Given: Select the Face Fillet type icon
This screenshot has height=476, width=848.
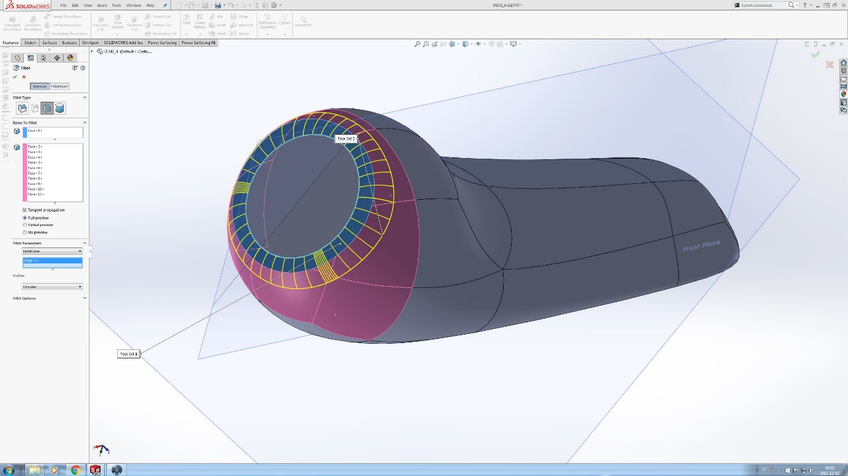Looking at the screenshot, I should click(47, 108).
